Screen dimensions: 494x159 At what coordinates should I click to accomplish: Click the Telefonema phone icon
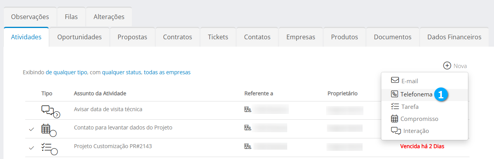tap(395, 94)
